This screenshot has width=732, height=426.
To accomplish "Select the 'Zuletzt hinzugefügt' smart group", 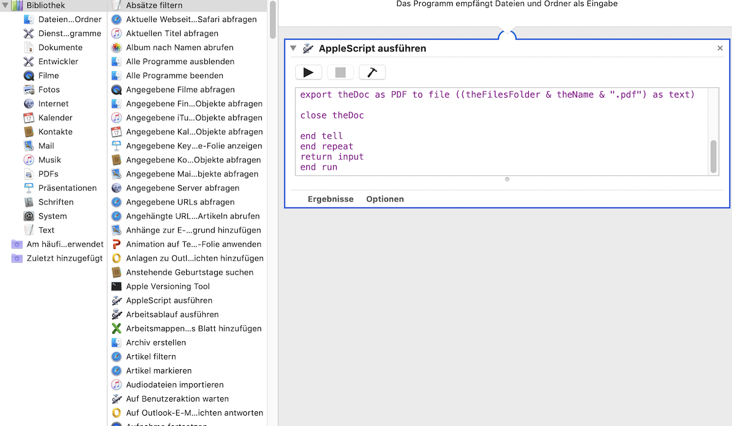I will tap(50, 258).
